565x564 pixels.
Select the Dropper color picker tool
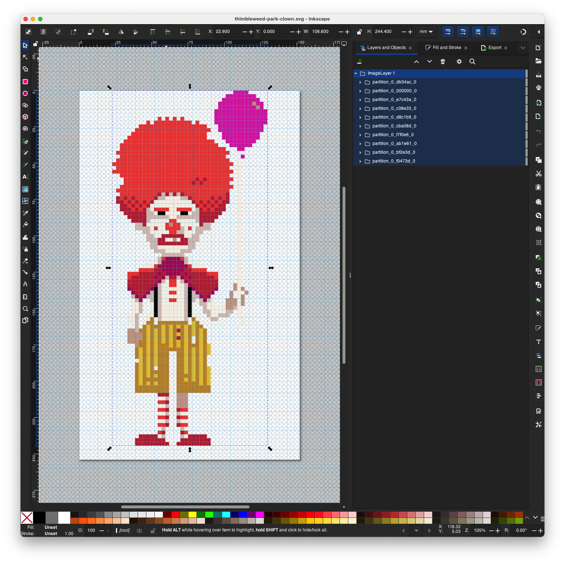coord(25,213)
